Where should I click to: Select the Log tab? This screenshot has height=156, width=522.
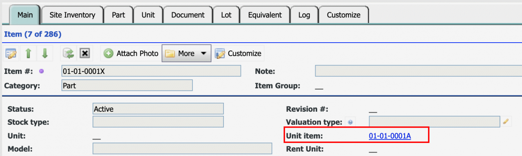[304, 15]
